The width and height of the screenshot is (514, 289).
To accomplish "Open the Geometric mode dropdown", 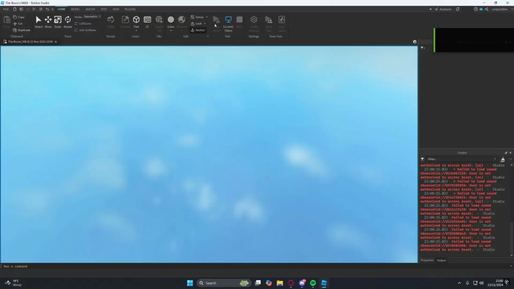I will 92,17.
